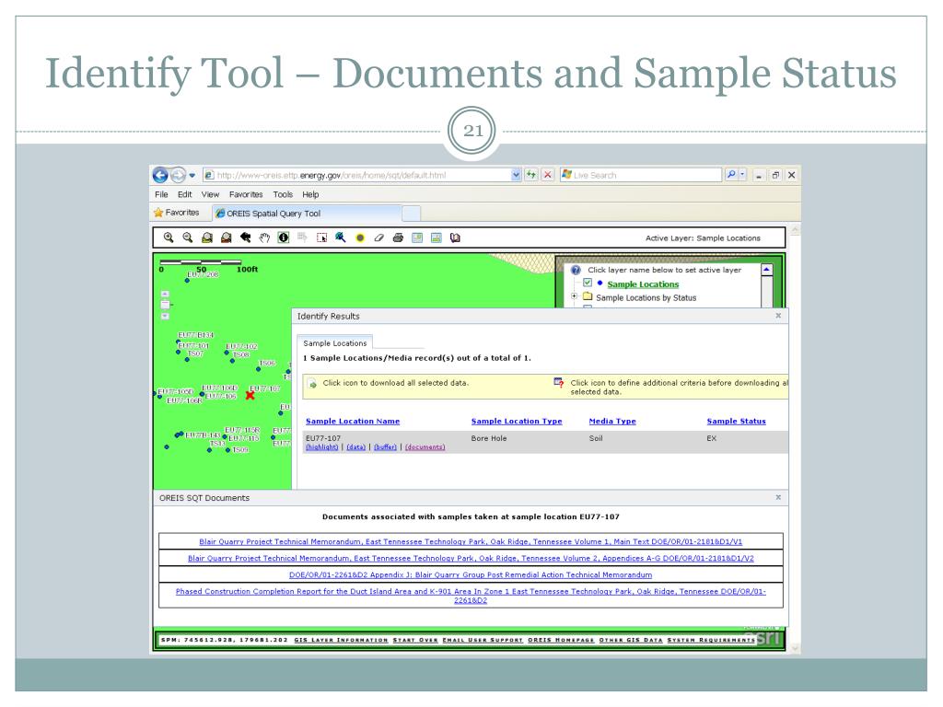Open the address bar dropdown arrow
This screenshot has height=707, width=943.
(x=516, y=175)
